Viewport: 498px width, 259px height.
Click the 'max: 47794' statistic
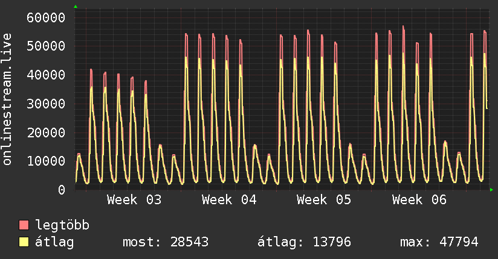pyautogui.click(x=439, y=242)
